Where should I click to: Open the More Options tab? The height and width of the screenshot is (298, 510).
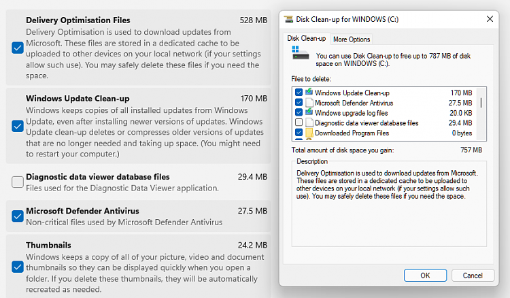(352, 39)
